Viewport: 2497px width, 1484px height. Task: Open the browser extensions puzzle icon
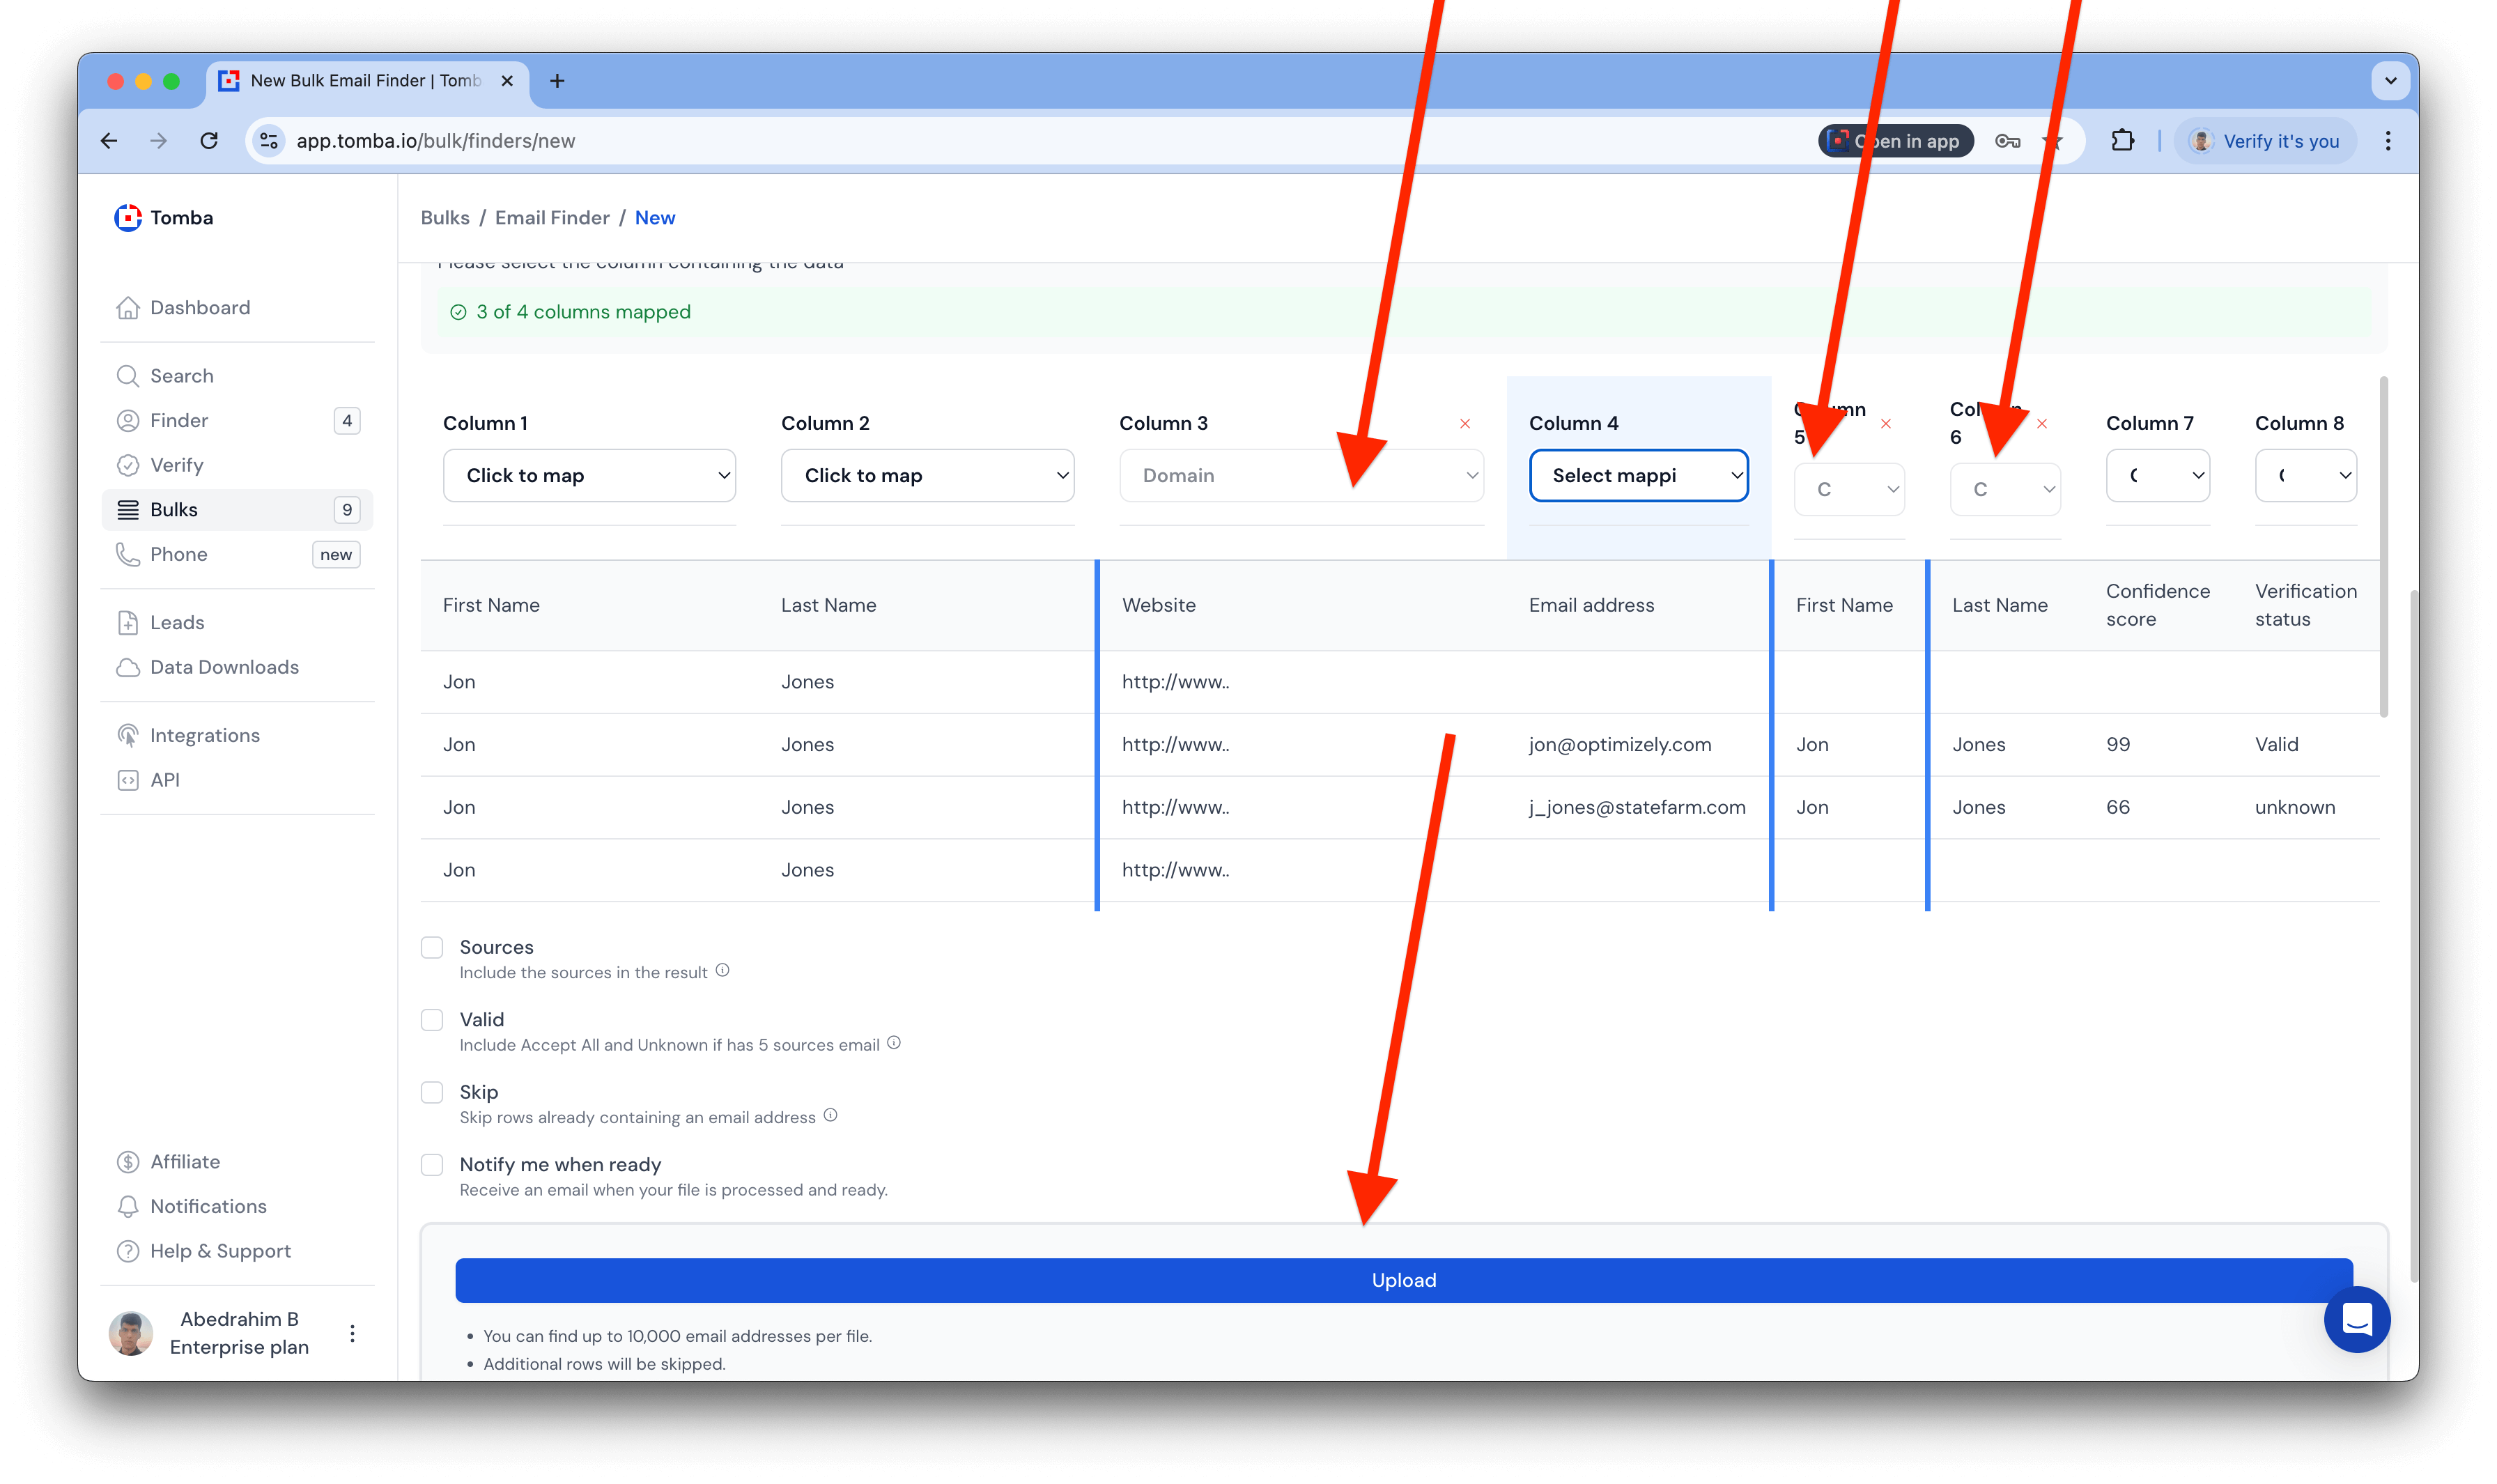click(x=2122, y=141)
